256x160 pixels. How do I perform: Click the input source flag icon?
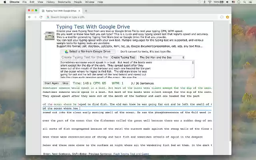233,2
